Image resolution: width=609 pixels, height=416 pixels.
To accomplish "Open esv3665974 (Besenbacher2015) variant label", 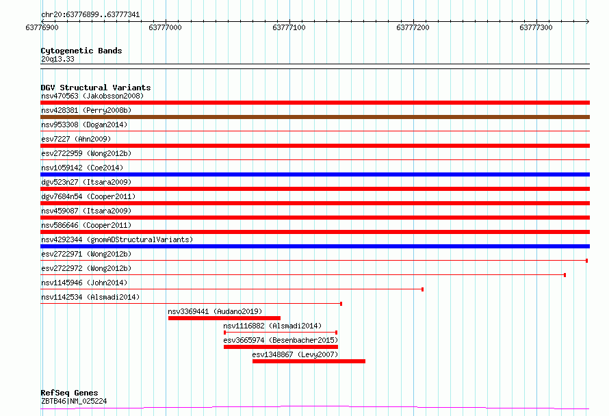I will [x=281, y=340].
